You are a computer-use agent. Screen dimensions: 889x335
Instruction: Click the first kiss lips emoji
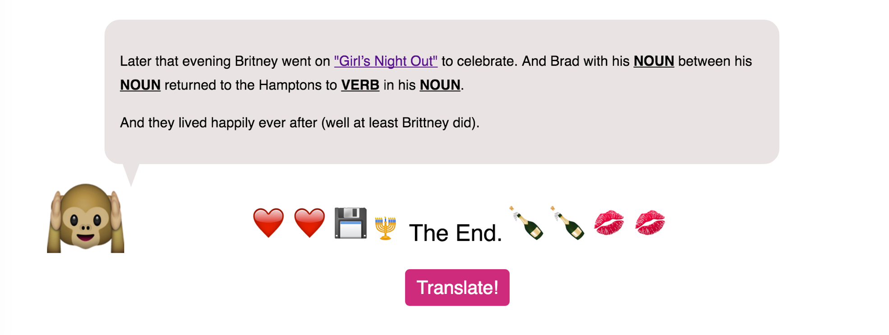tap(609, 223)
